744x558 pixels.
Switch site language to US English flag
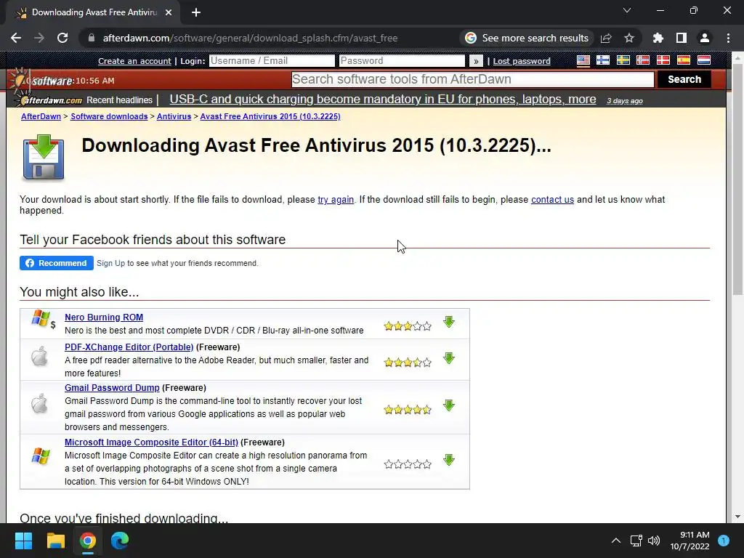(583, 60)
